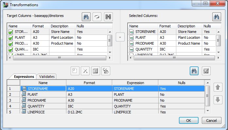Viewport: 228px width, 130px height.
Task: Click the refresh arrows icon in Target Columns
Action: coord(97,17)
